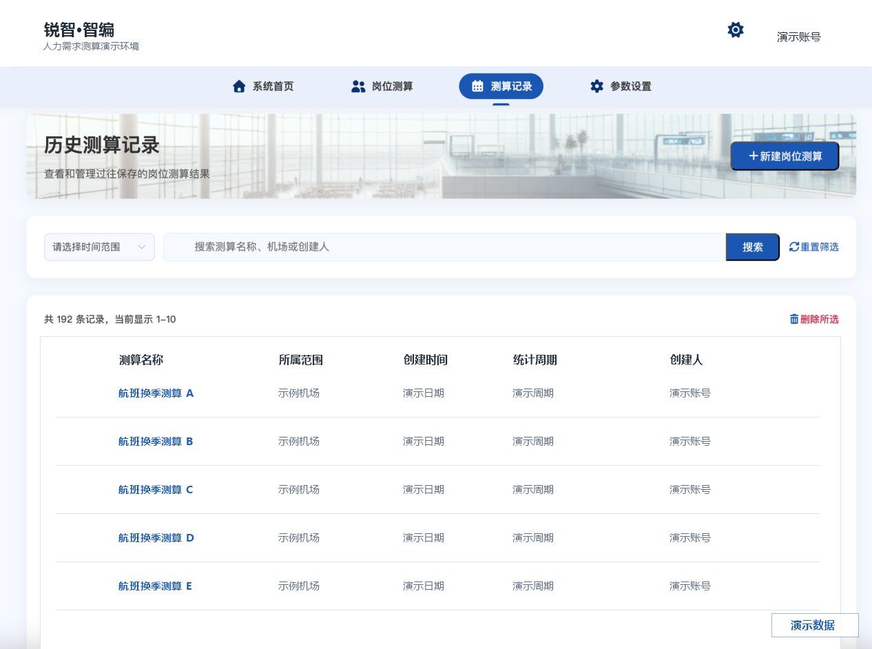This screenshot has width=872, height=649.
Task: Expand the 请选择时间范围 dropdown
Action: click(99, 247)
